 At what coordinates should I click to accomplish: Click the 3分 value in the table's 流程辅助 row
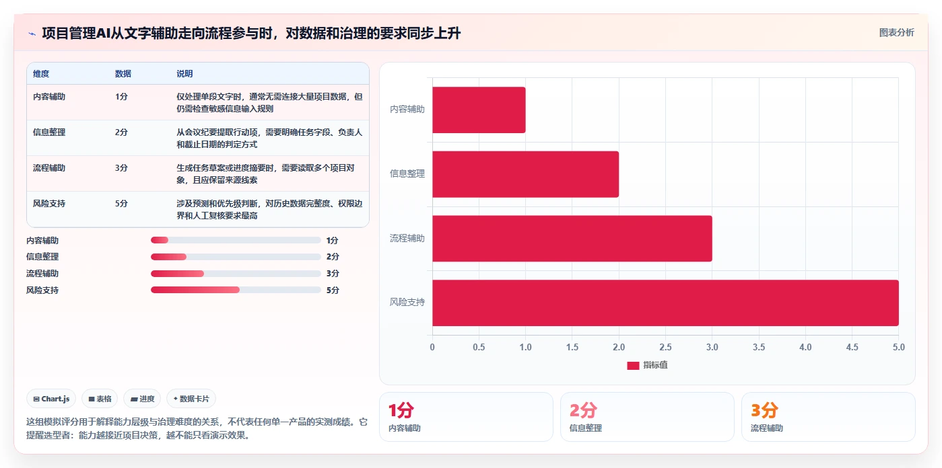click(121, 167)
